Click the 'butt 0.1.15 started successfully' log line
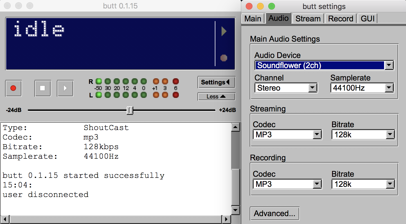 (x=84, y=176)
